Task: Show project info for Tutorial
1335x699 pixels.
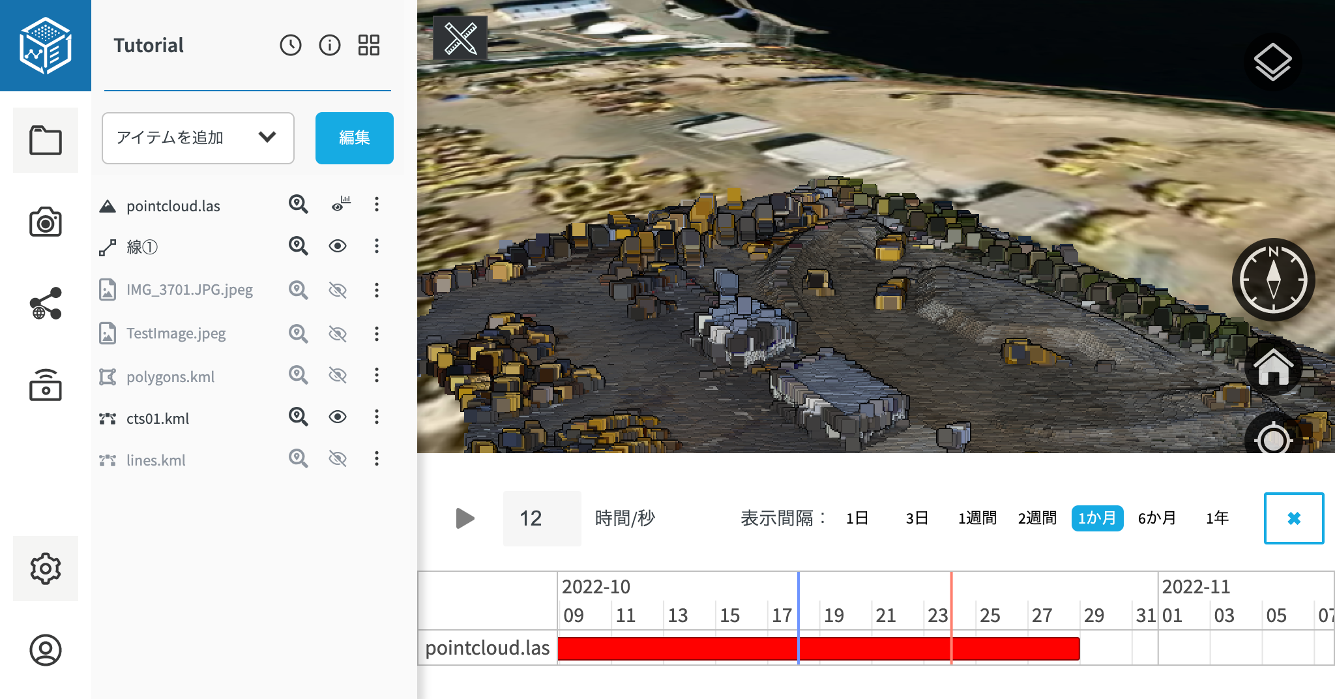Action: pyautogui.click(x=330, y=45)
